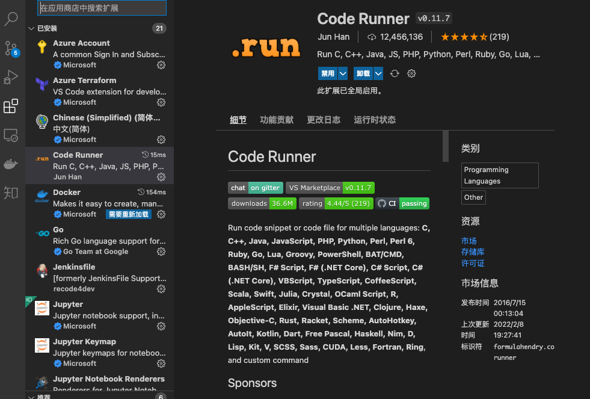590x399 pixels.
Task: Open gear settings for Azure Account extension
Action: point(161,65)
